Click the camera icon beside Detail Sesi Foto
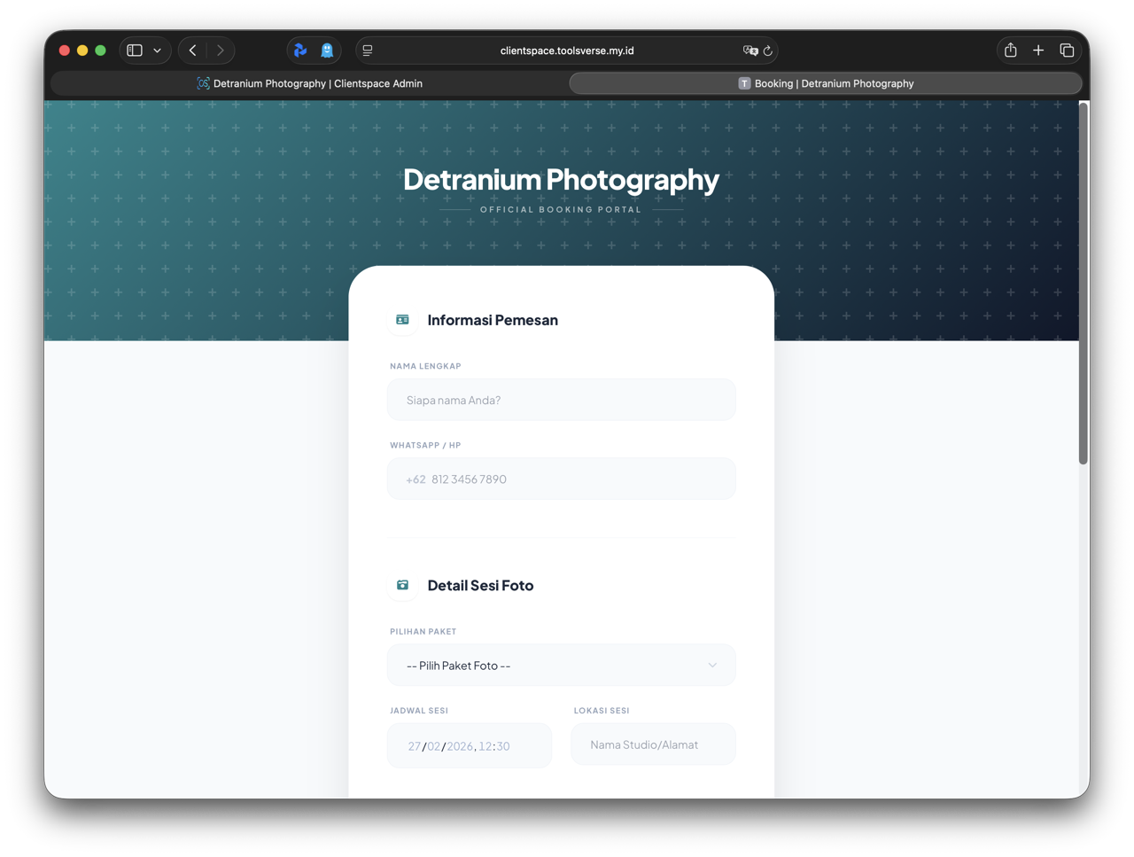Viewport: 1134px width, 857px height. (402, 585)
